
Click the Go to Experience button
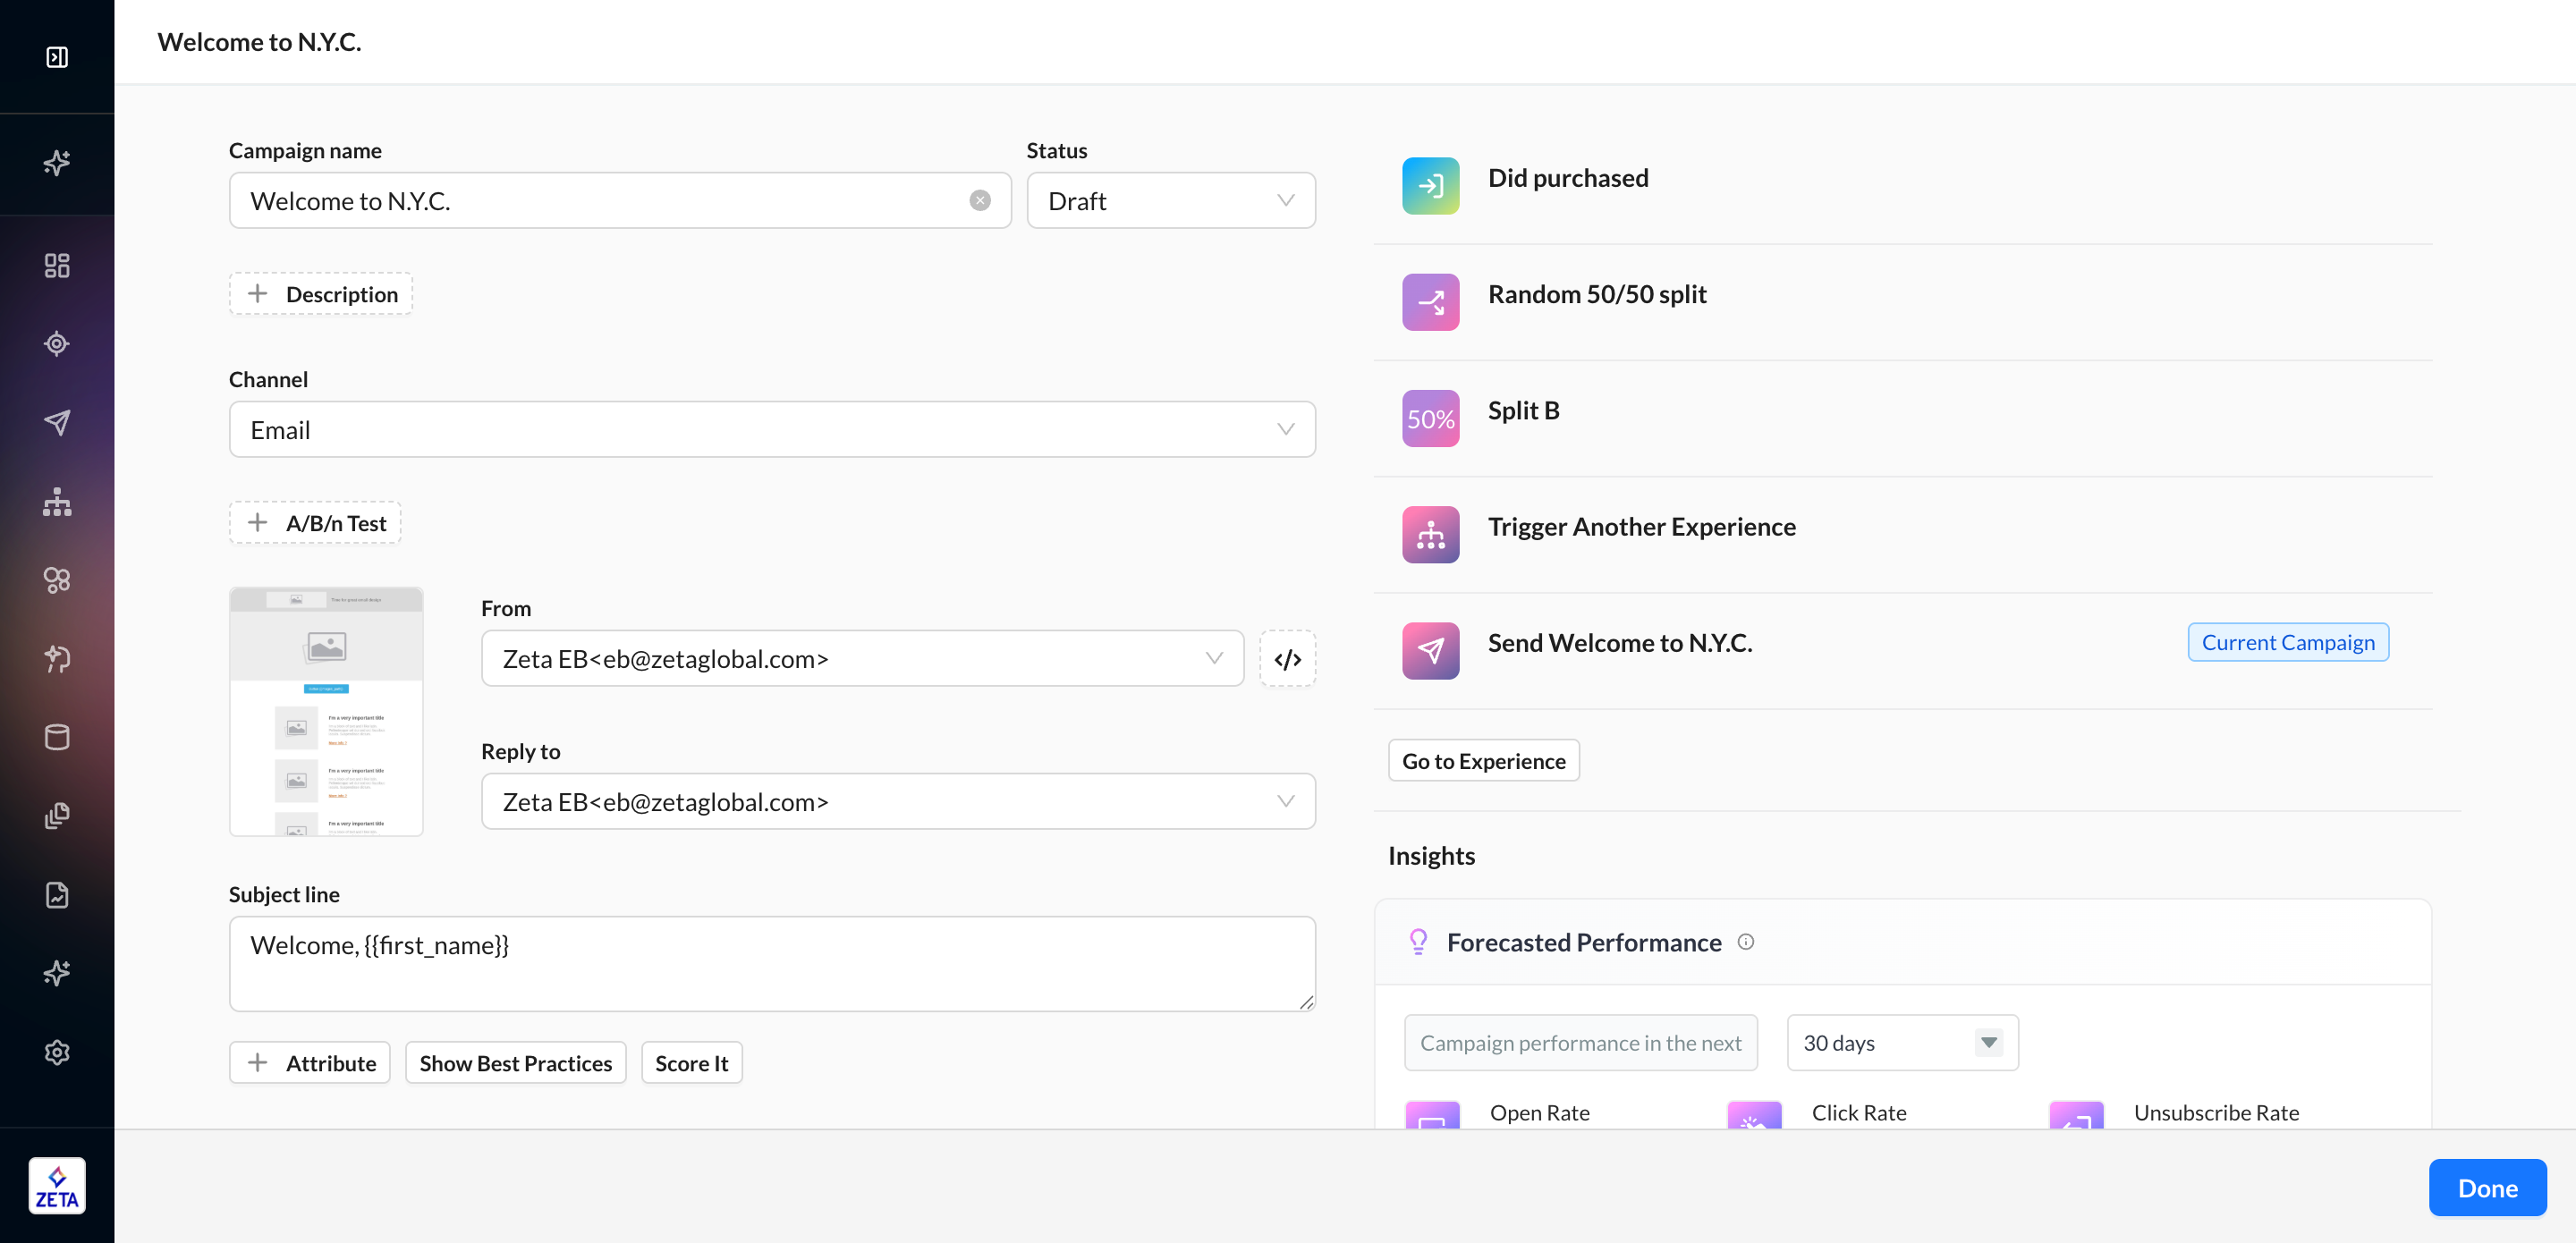[x=1483, y=761]
